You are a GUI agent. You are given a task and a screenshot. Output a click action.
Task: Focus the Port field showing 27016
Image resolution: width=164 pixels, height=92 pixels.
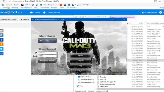[x=47, y=56]
